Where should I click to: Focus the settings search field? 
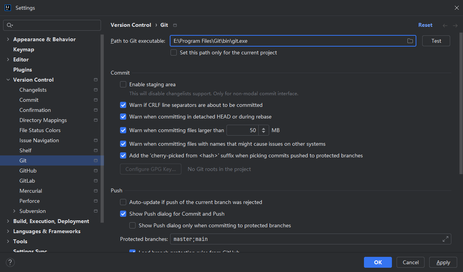(52, 25)
